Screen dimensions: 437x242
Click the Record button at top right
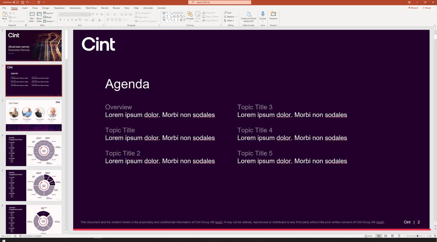tap(413, 8)
